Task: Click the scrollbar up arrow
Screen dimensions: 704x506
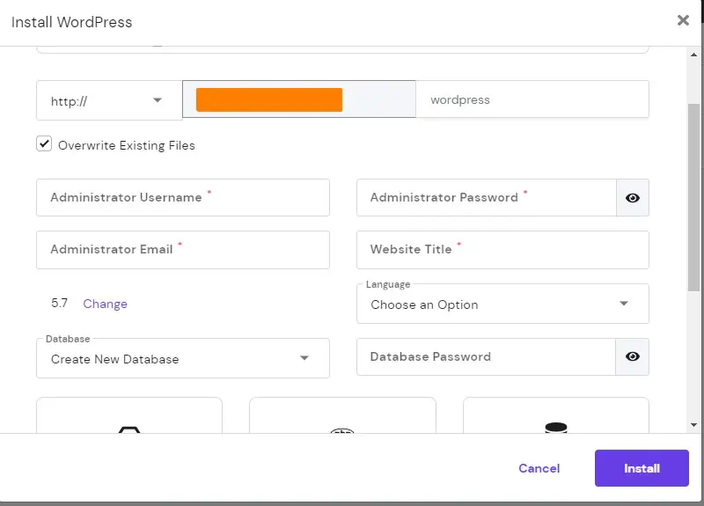Action: [693, 55]
